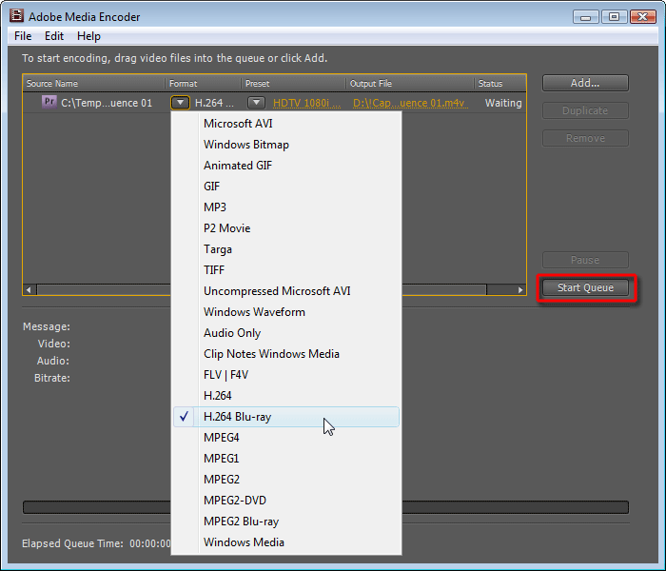The width and height of the screenshot is (666, 571).
Task: Select P2 Movie format
Action: (x=286, y=228)
